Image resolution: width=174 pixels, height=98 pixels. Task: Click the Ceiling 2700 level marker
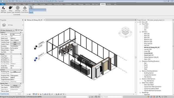click(x=36, y=47)
